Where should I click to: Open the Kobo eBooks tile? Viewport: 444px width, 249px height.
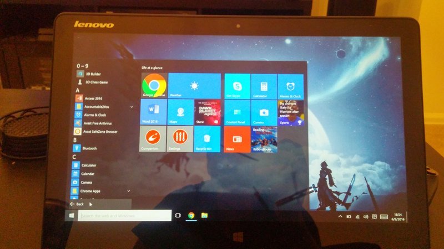coord(264,139)
